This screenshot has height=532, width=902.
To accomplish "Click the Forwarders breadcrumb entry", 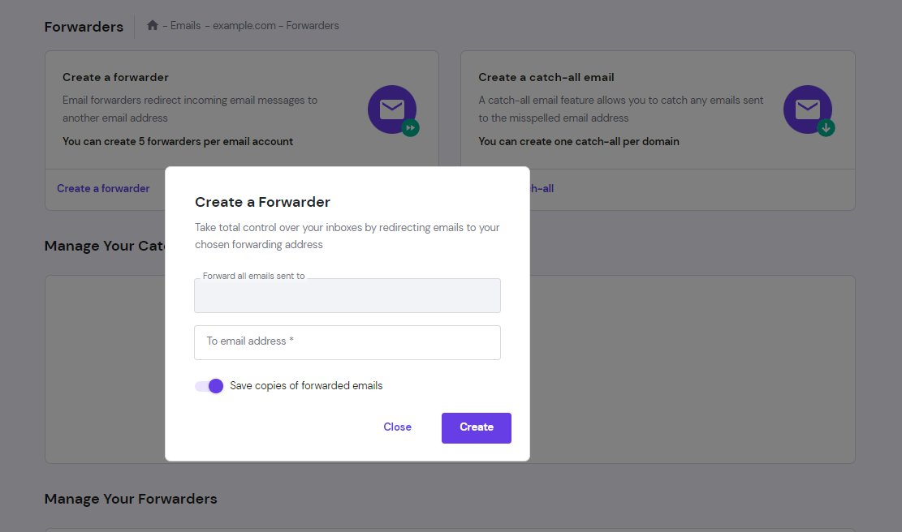I will [313, 25].
